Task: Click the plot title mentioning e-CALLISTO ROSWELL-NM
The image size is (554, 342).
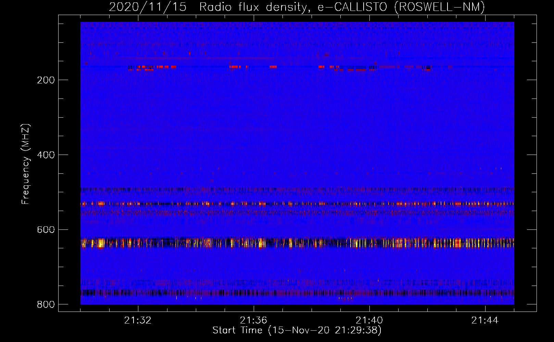Action: click(297, 7)
